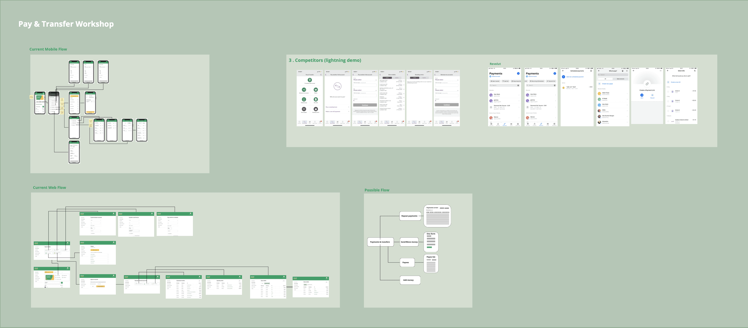
Task: Click the 'Pay a bill' document icon
Action: pos(316,99)
